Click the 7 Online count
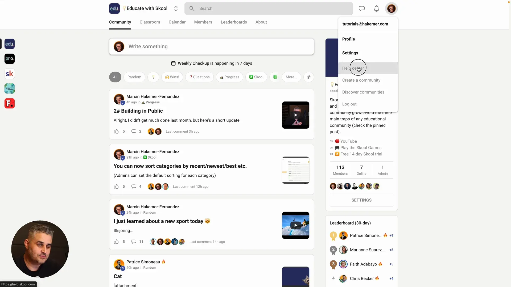Screen dimensions: 511x287 (361, 170)
